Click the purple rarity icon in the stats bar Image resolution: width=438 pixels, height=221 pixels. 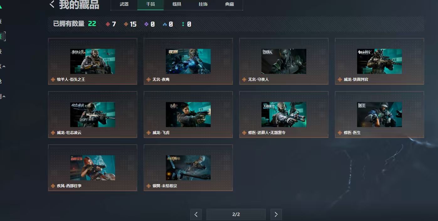tap(146, 24)
